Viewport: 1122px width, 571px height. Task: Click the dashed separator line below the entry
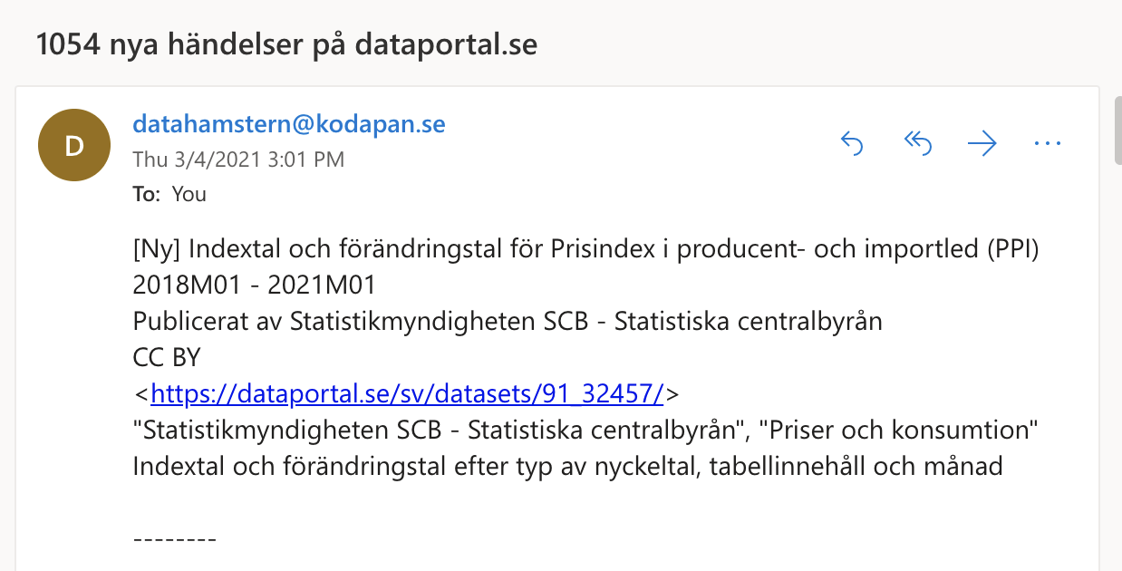[x=175, y=540]
